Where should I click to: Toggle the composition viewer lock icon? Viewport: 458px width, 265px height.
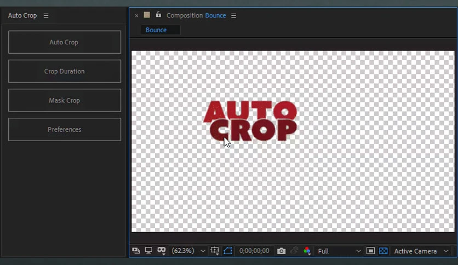[158, 15]
